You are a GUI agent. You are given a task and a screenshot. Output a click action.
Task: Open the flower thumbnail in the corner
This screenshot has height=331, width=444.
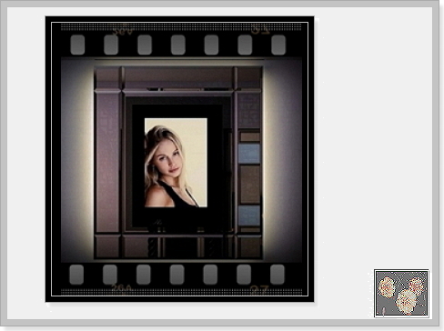pyautogui.click(x=401, y=294)
